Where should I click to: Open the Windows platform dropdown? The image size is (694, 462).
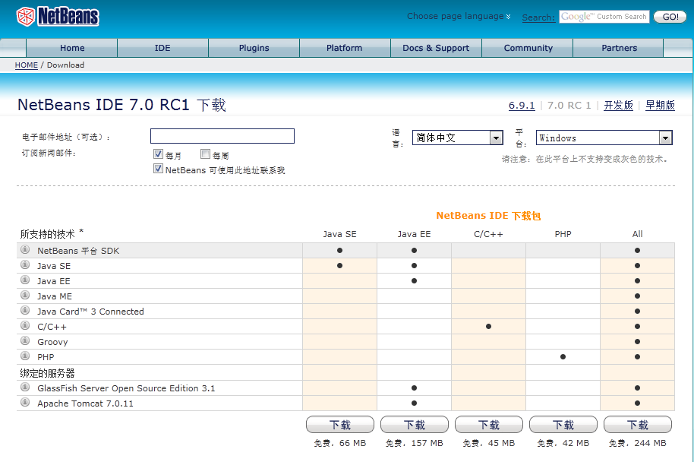coord(604,138)
